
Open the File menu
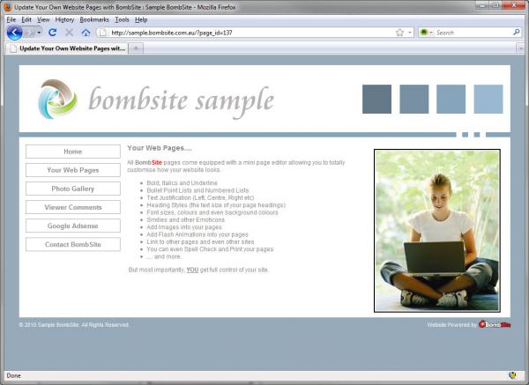11,19
